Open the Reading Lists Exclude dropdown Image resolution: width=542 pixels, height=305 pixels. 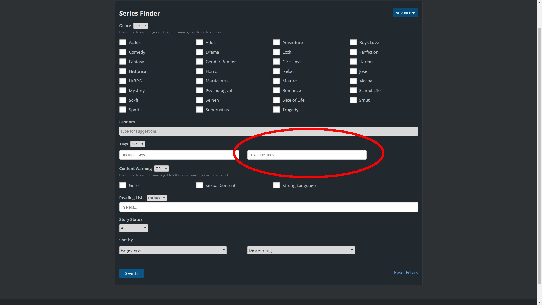pyautogui.click(x=157, y=198)
